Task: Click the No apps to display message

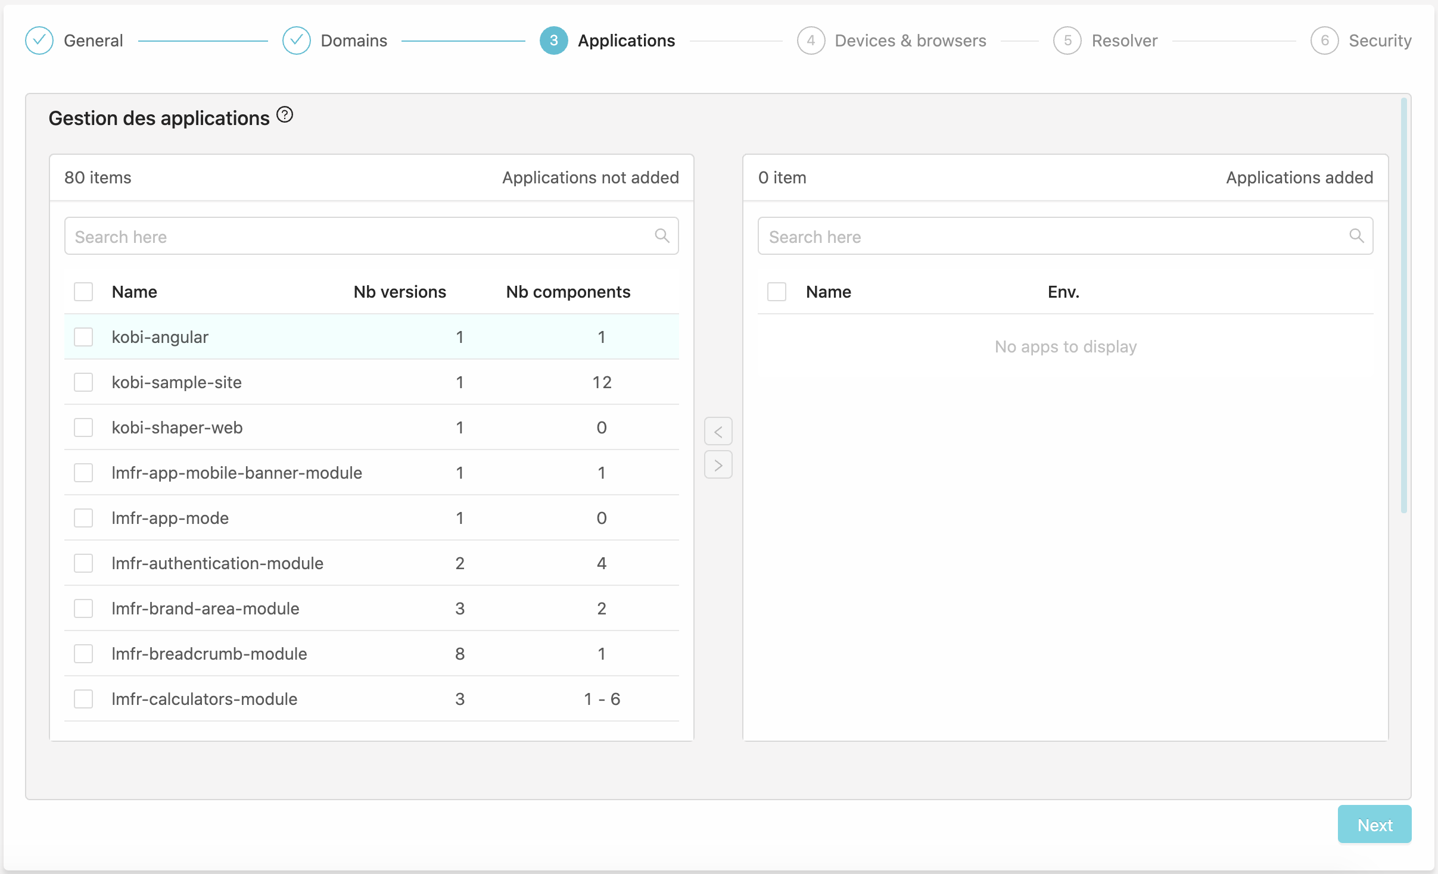Action: pyautogui.click(x=1065, y=347)
